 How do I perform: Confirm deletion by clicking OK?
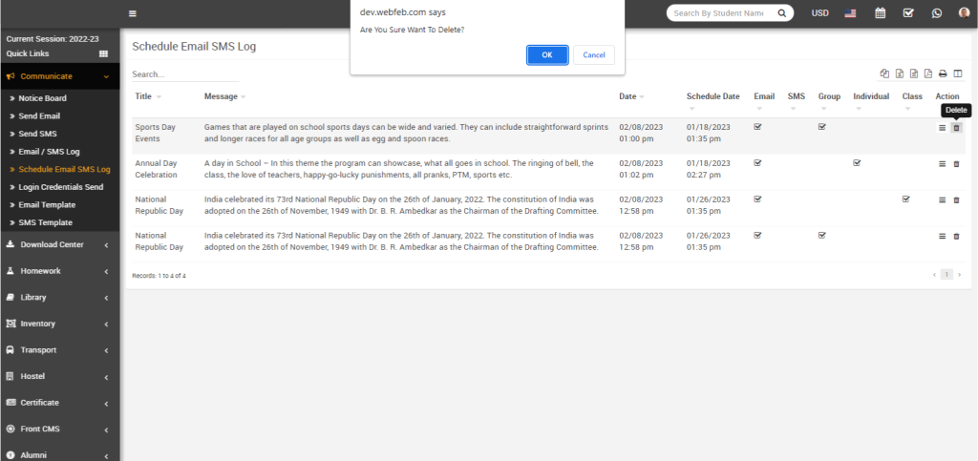547,54
